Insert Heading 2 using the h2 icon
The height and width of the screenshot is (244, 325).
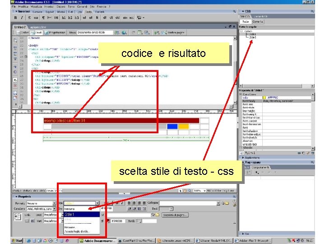click(70, 18)
